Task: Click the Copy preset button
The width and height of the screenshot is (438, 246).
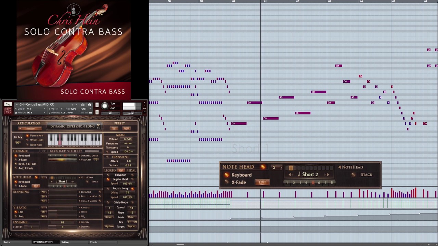Action: click(114, 128)
